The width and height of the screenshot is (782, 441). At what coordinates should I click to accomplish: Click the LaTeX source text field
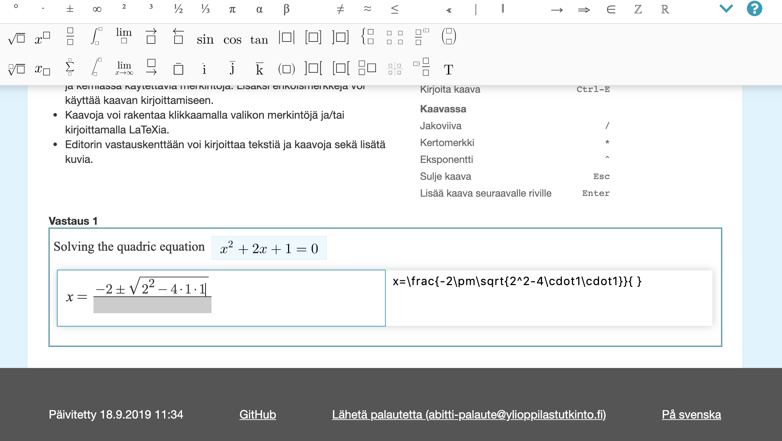click(x=548, y=298)
